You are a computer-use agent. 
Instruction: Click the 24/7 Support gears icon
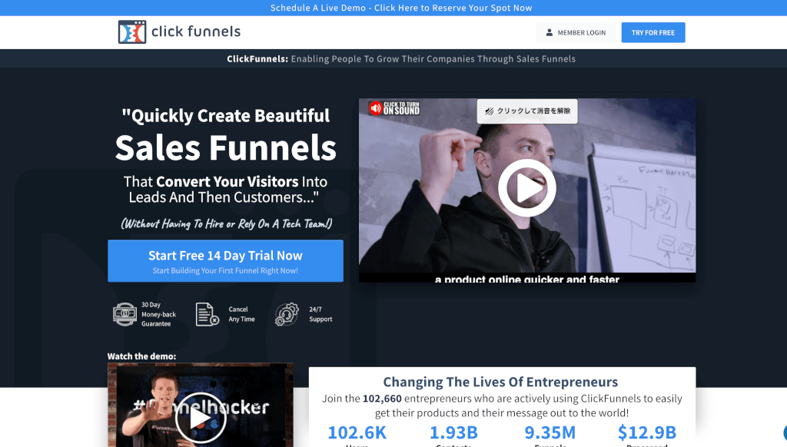(287, 315)
